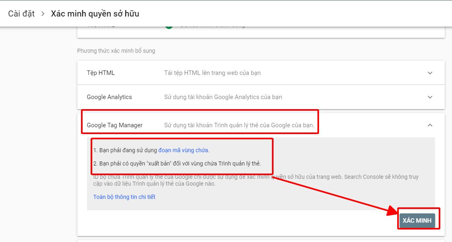
Task: Click the Google Analytics account description text
Action: point(223,97)
